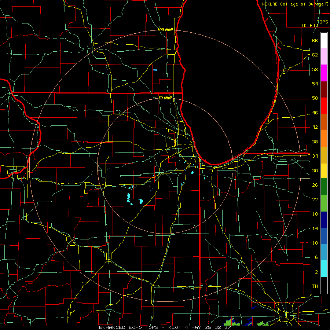The height and width of the screenshot is (330, 330).
Task: Click the legend value "38"
Action: (x=315, y=142)
